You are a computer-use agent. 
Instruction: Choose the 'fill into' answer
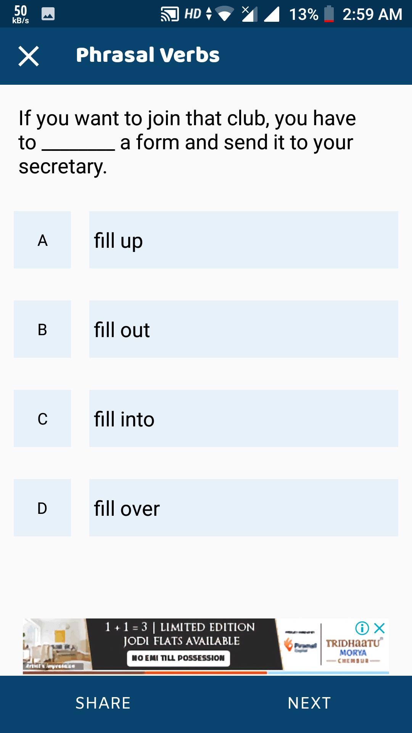click(x=243, y=418)
